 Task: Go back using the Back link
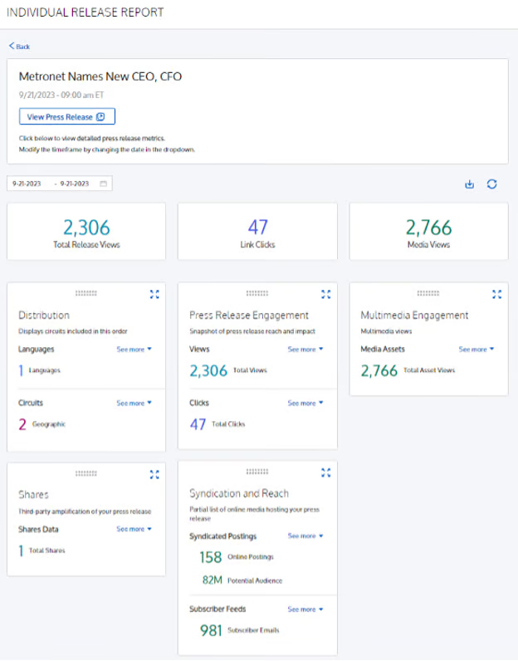coord(19,47)
